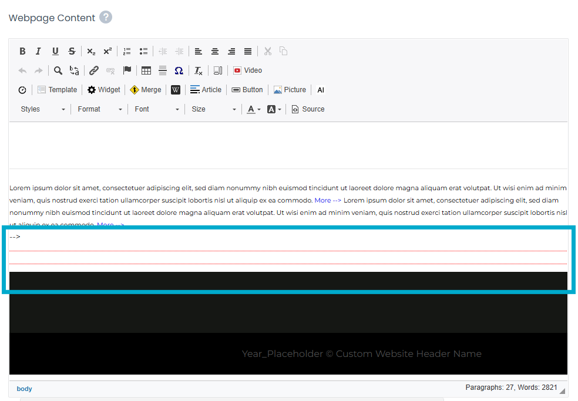
Task: Insert a horizontal line
Action: click(163, 70)
